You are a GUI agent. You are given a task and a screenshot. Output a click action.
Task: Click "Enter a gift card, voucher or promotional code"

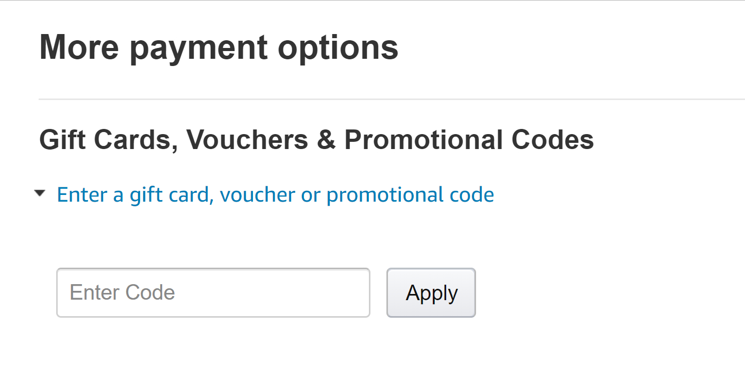275,195
